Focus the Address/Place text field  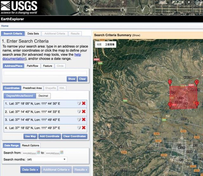[x=45, y=73]
